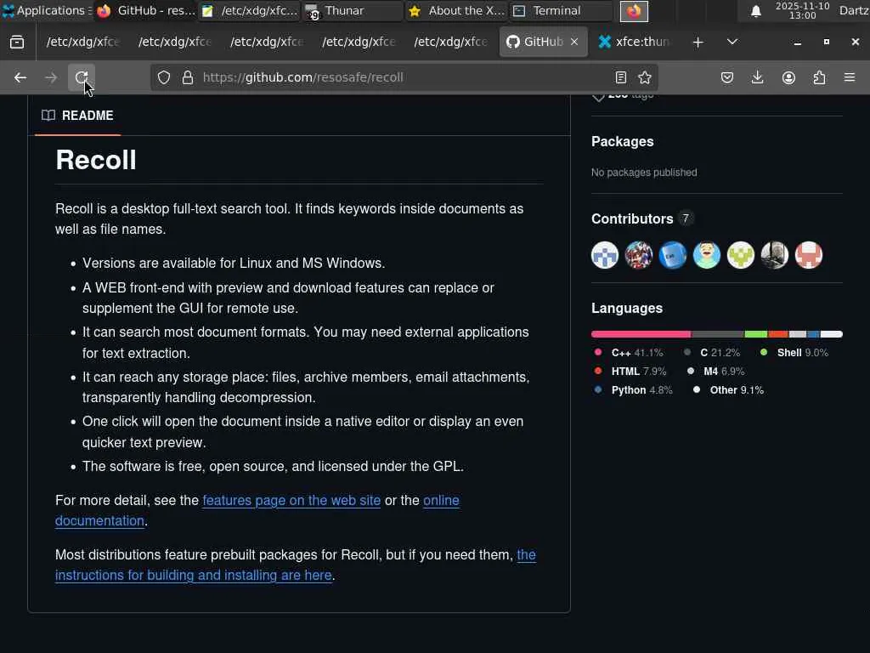Open features page on the web site link
The width and height of the screenshot is (870, 653).
click(x=291, y=500)
